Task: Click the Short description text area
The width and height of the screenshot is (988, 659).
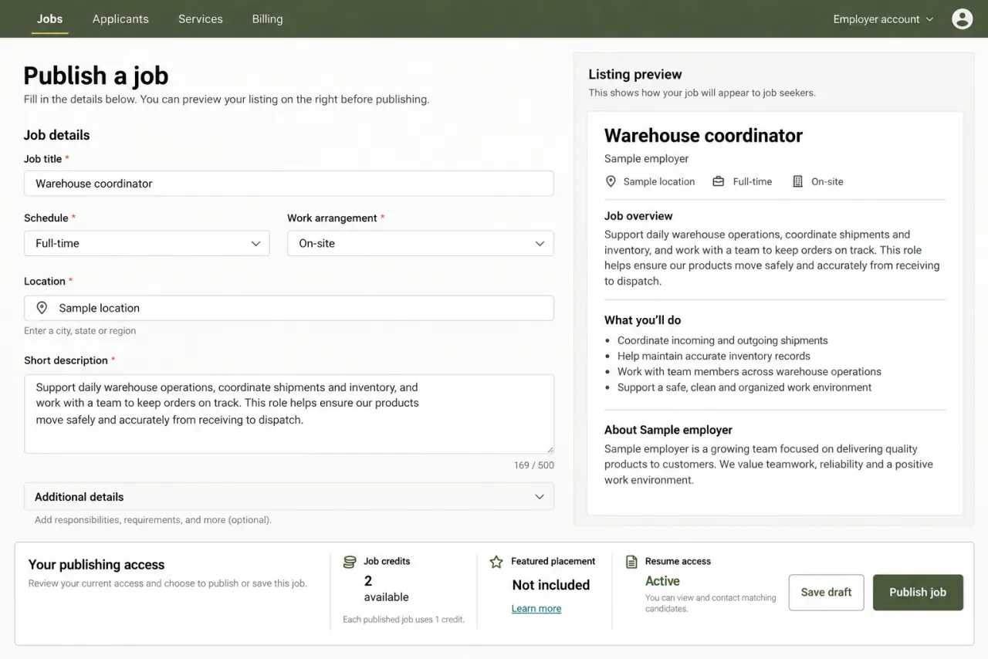Action: pyautogui.click(x=289, y=414)
